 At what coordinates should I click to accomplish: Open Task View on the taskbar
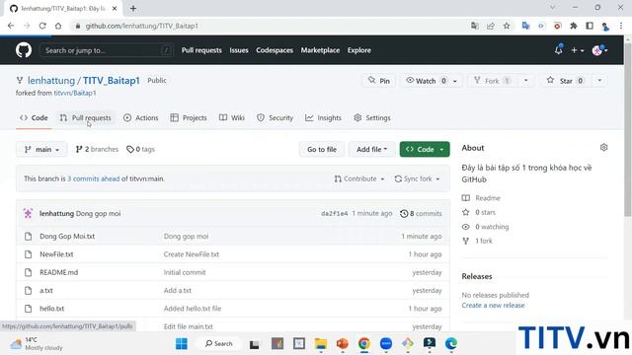(x=254, y=344)
